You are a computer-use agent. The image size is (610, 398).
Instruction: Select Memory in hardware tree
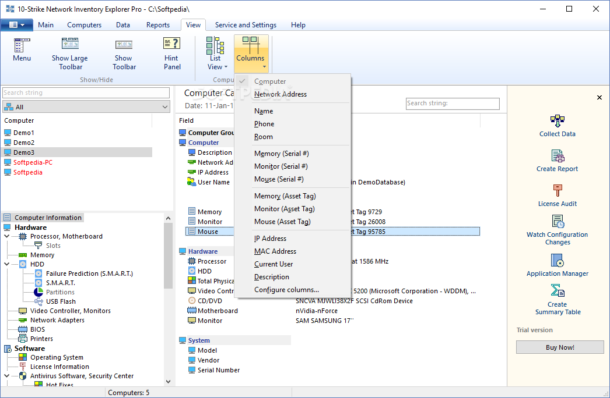[x=42, y=255]
